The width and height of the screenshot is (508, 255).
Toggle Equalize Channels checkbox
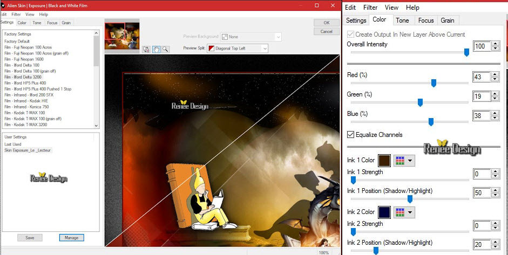coord(350,135)
